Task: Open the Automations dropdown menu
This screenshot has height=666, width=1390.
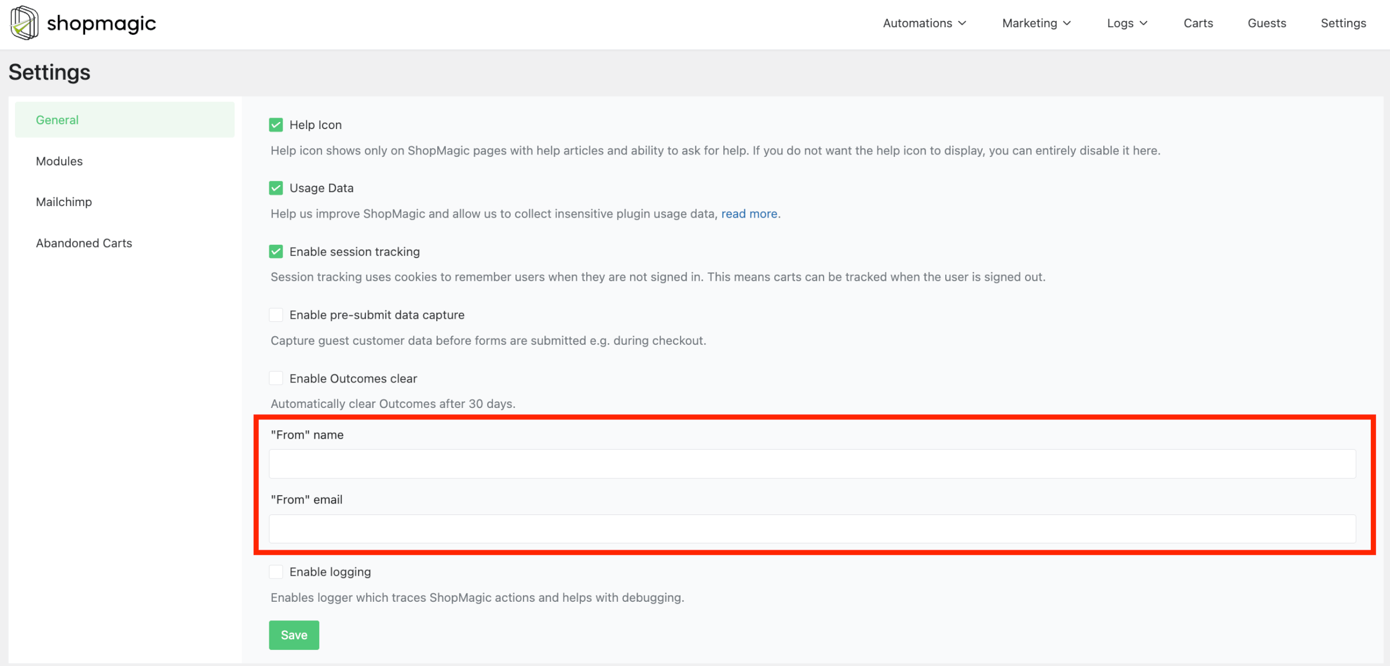Action: pos(924,23)
